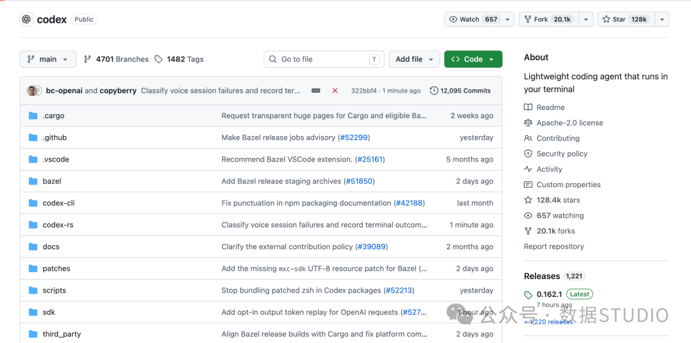Image resolution: width=691 pixels, height=343 pixels.
Task: Star the repository with the Star button
Action: tap(626, 19)
